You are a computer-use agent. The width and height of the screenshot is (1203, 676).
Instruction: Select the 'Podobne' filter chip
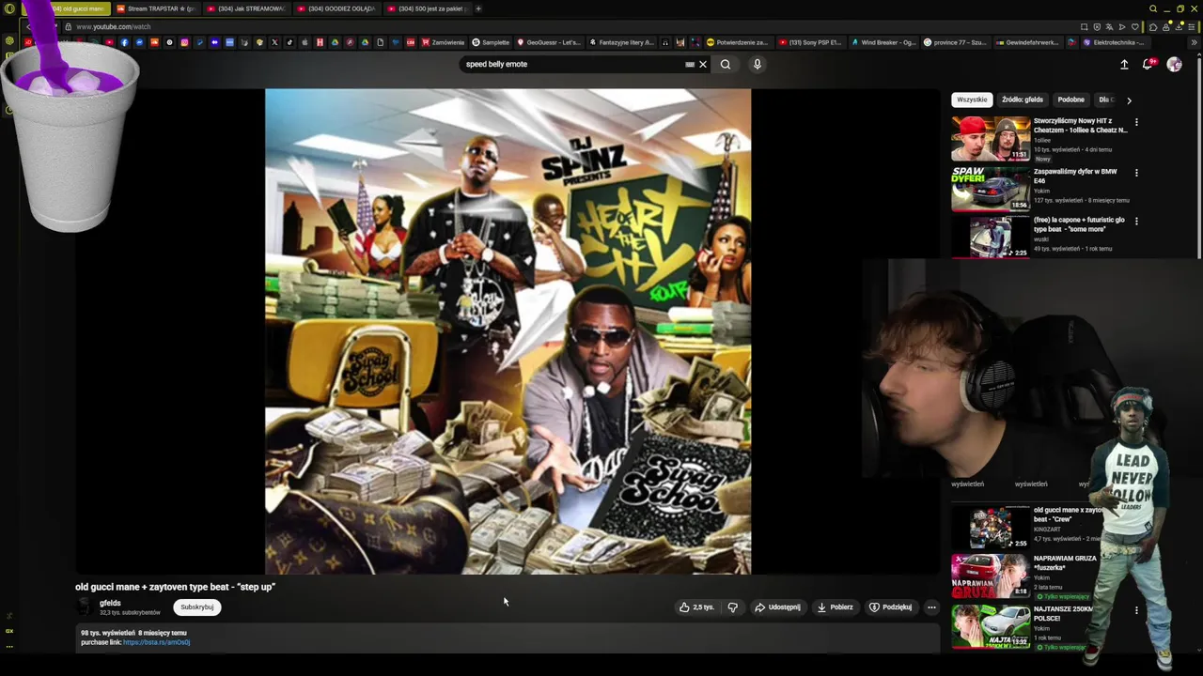[1070, 100]
